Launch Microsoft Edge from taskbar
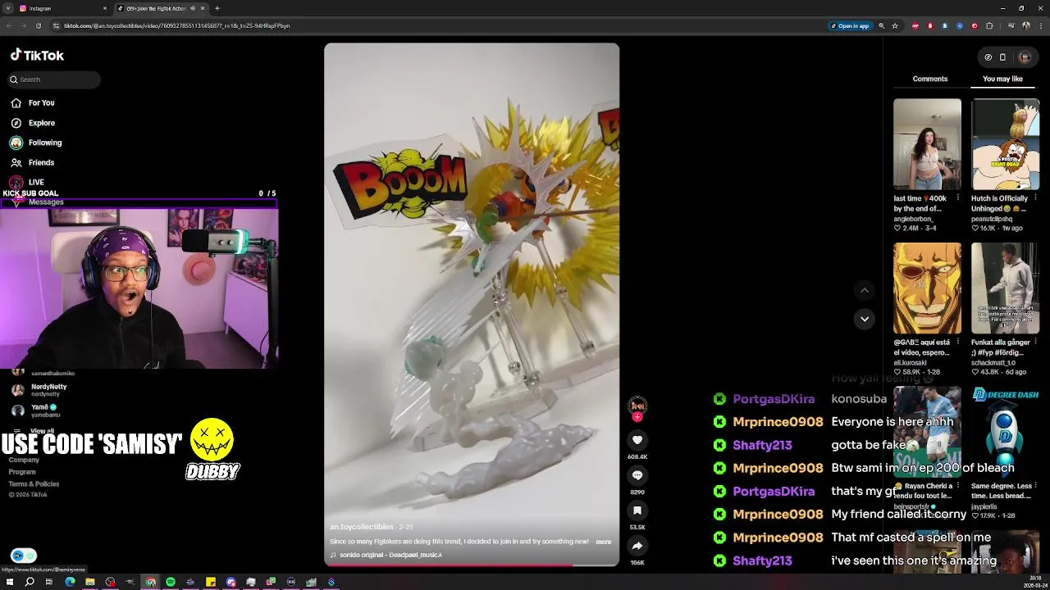1050x590 pixels. (70, 582)
